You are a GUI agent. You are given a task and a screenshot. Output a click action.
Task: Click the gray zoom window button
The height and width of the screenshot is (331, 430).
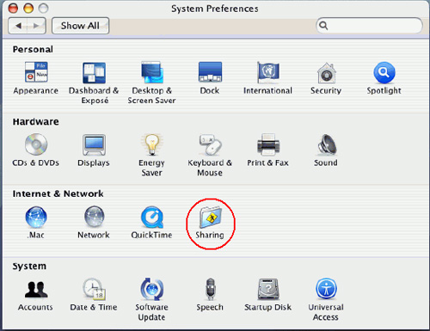point(43,9)
